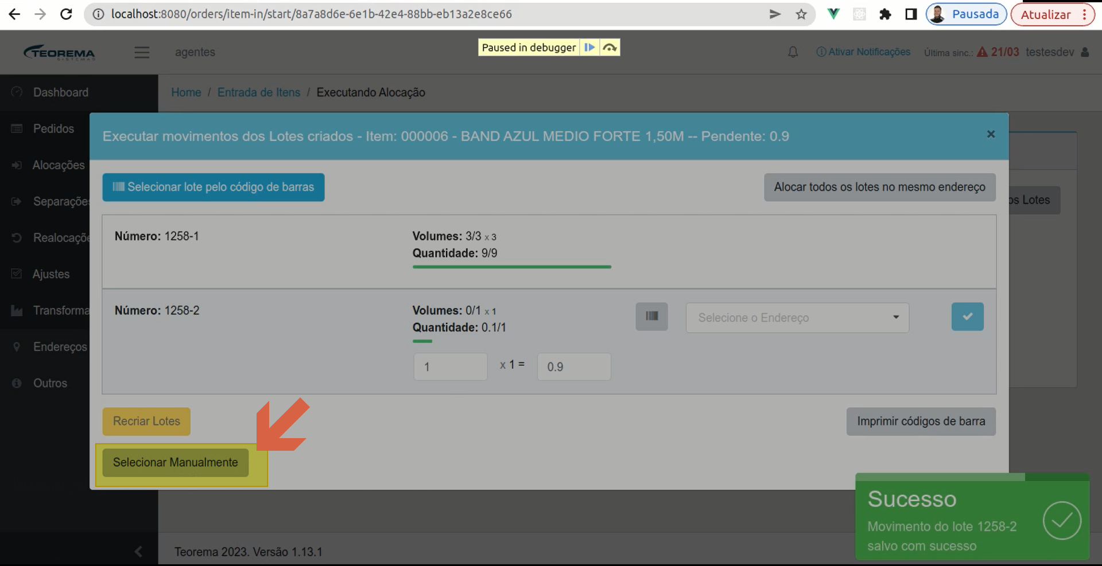Reload the page with refresh icon
This screenshot has height=566, width=1102.
point(66,14)
